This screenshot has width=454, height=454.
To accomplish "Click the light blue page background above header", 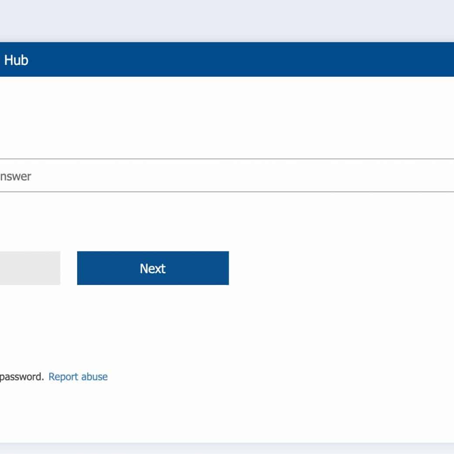I will click(x=227, y=20).
